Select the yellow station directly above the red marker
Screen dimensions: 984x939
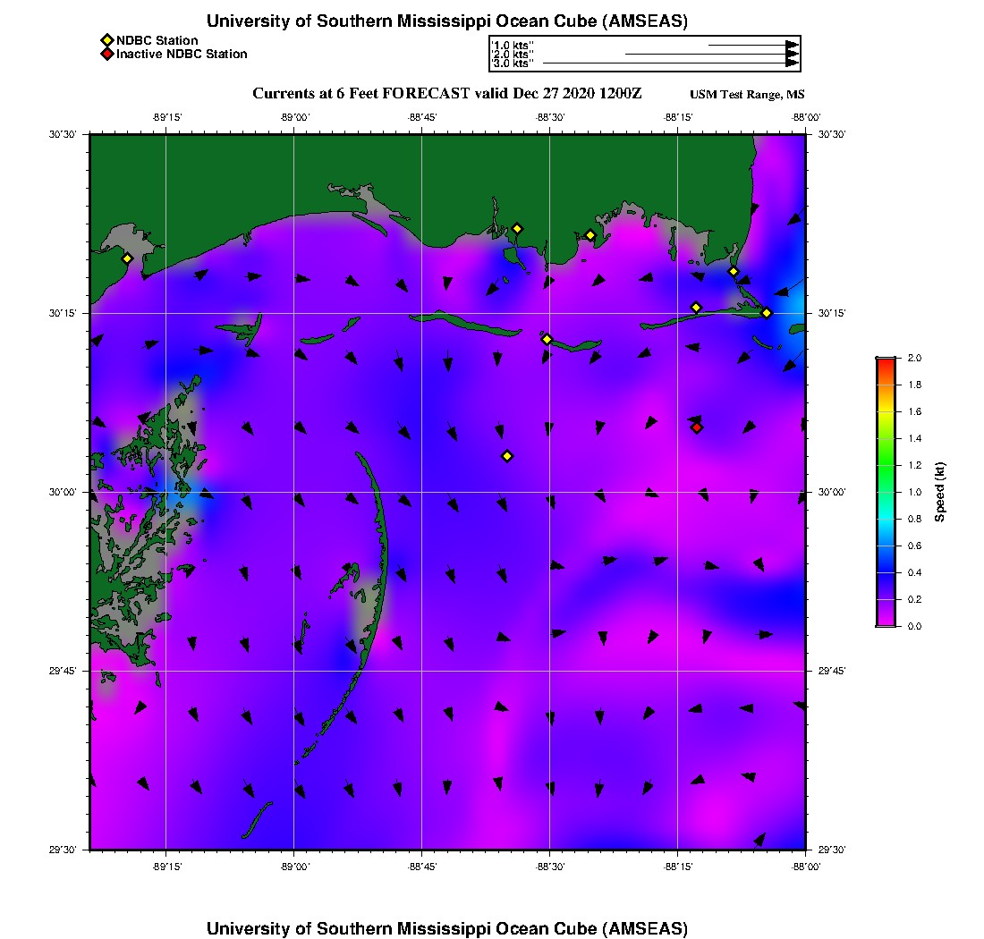pyautogui.click(x=696, y=308)
